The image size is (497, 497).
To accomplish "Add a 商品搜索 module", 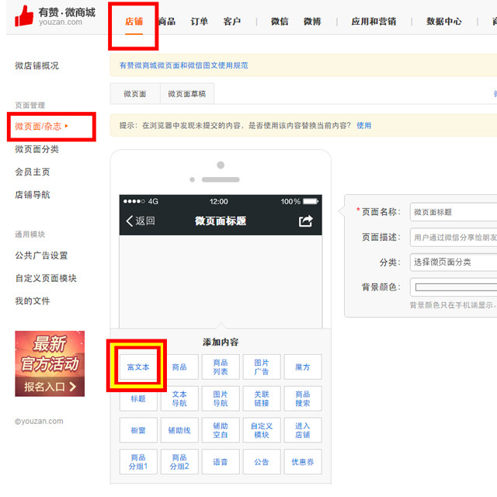I will pyautogui.click(x=303, y=398).
